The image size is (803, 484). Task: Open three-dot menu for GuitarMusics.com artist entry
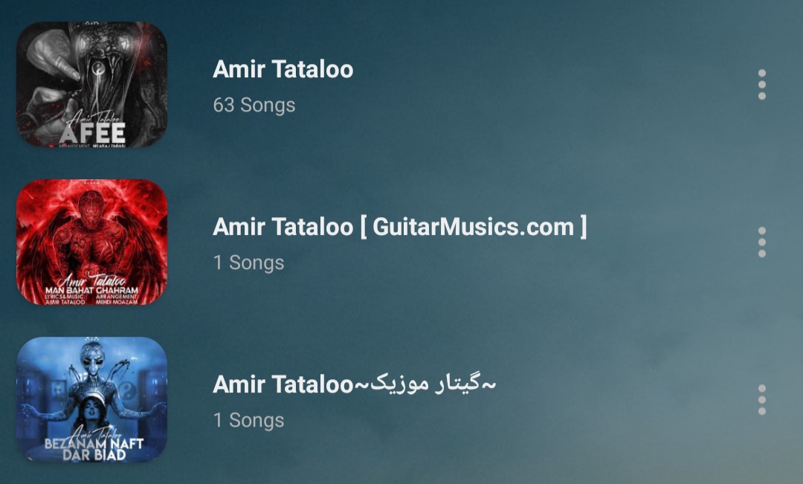coord(761,242)
